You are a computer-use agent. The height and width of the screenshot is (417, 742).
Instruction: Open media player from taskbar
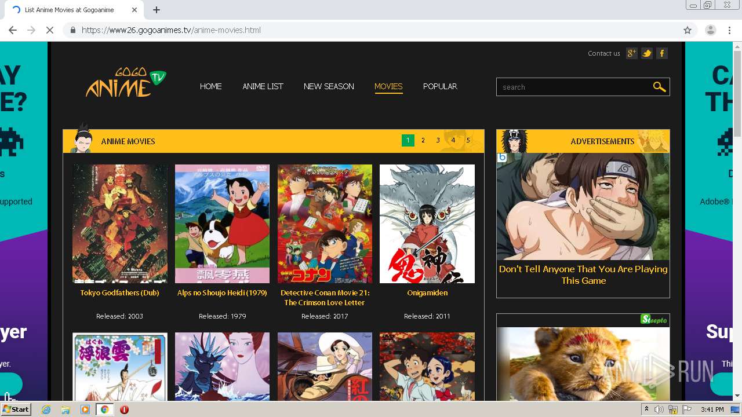(85, 409)
